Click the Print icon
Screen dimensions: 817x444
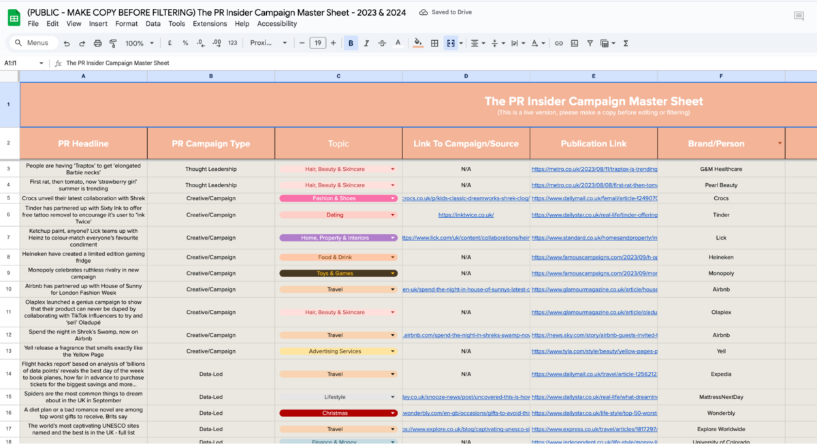[x=97, y=43]
